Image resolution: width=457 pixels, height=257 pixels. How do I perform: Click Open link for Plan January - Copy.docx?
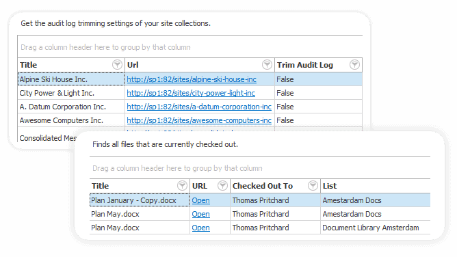click(x=201, y=200)
